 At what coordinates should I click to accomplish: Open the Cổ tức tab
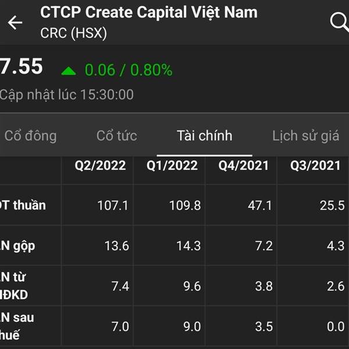point(117,136)
